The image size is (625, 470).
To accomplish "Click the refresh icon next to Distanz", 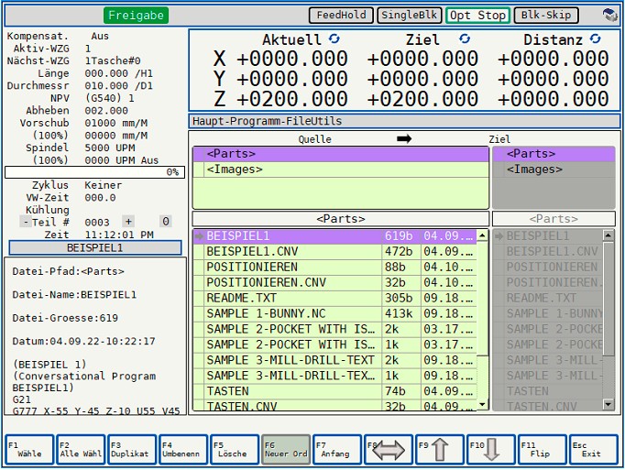I will [595, 38].
